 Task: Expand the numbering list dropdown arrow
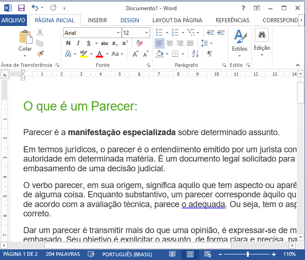tap(183, 32)
